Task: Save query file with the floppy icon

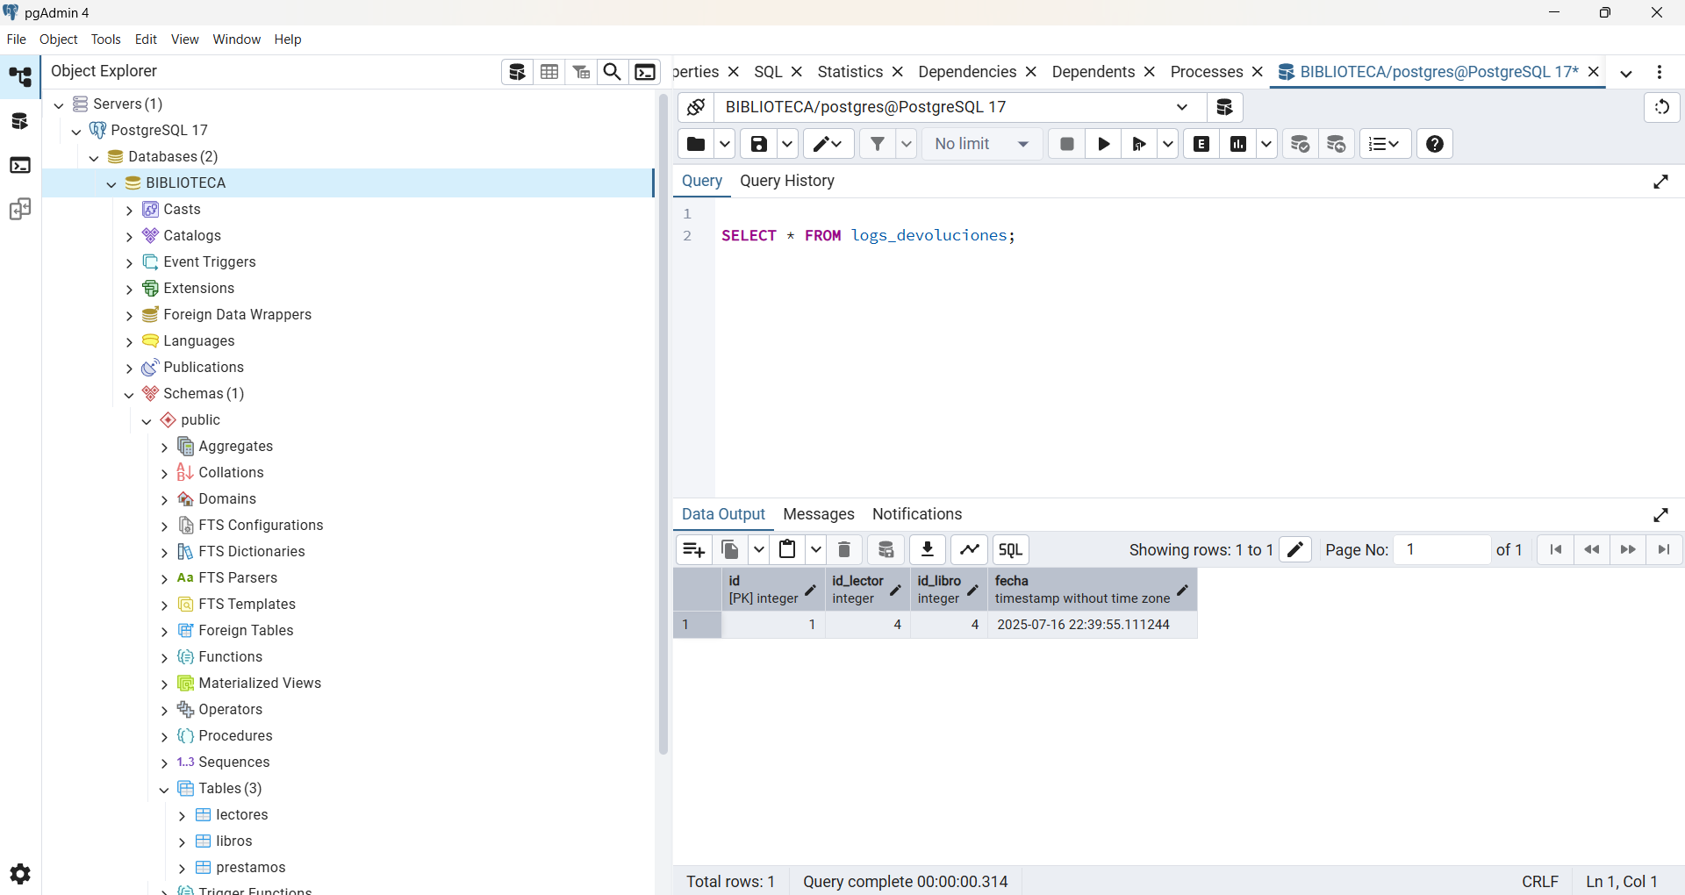Action: [759, 144]
